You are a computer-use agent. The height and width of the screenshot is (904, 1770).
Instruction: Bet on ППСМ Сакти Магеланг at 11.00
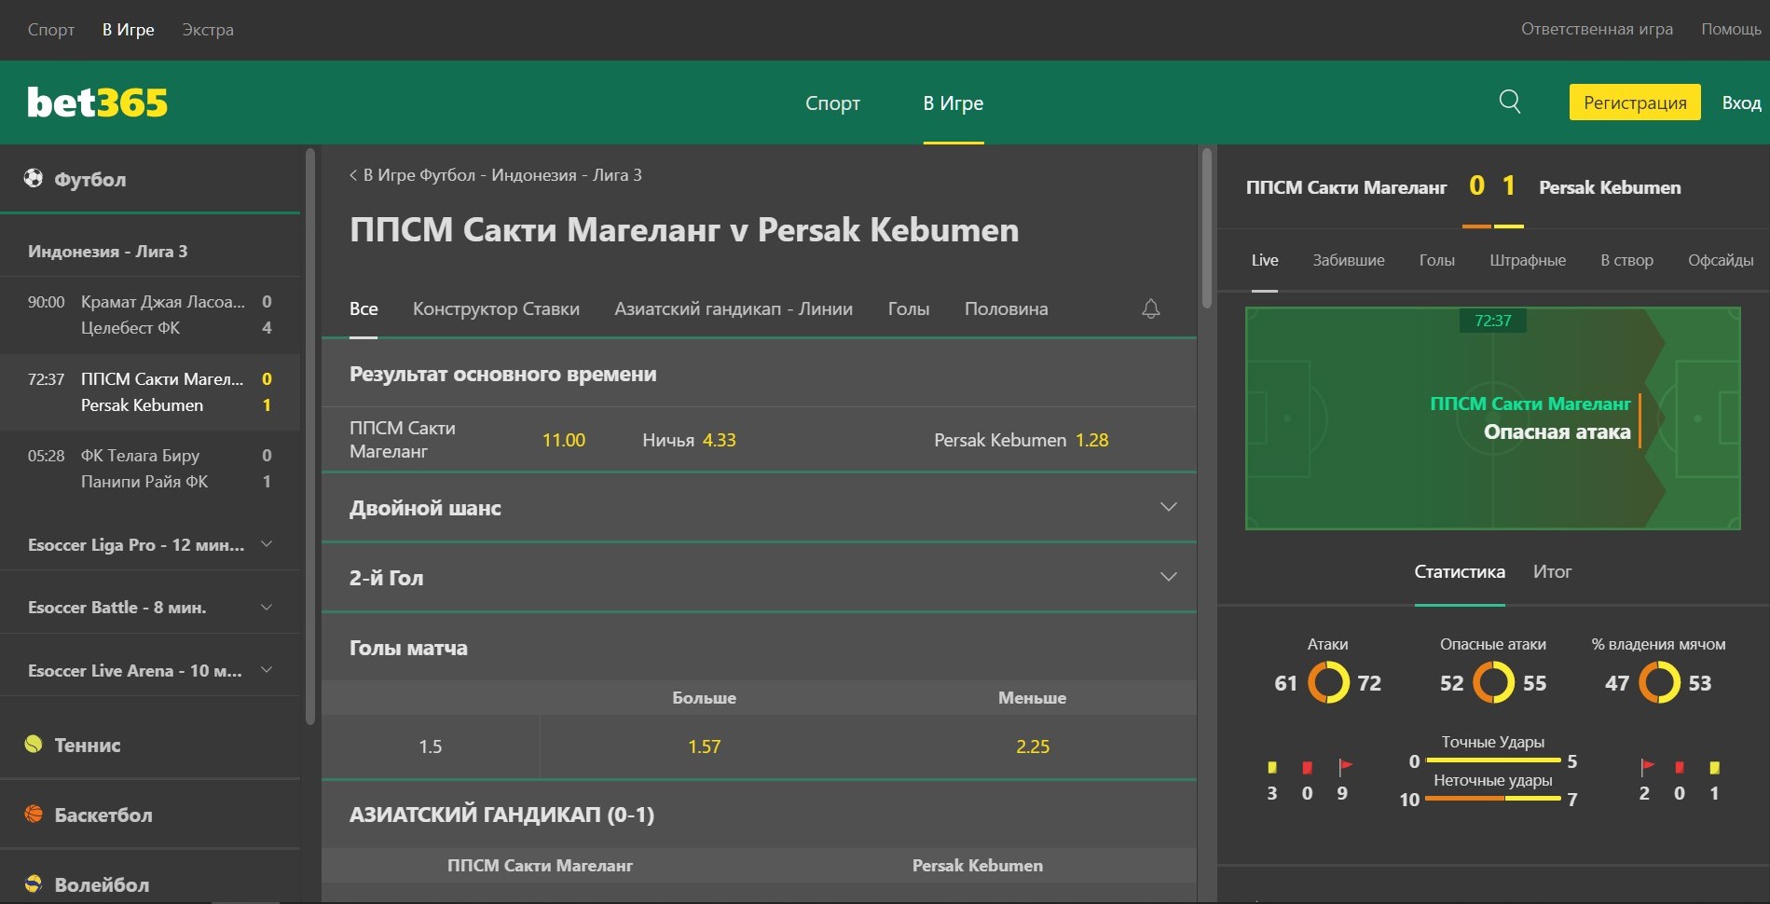point(468,440)
